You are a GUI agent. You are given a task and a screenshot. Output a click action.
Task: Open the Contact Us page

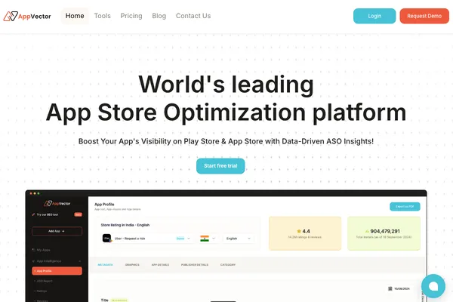pos(193,16)
